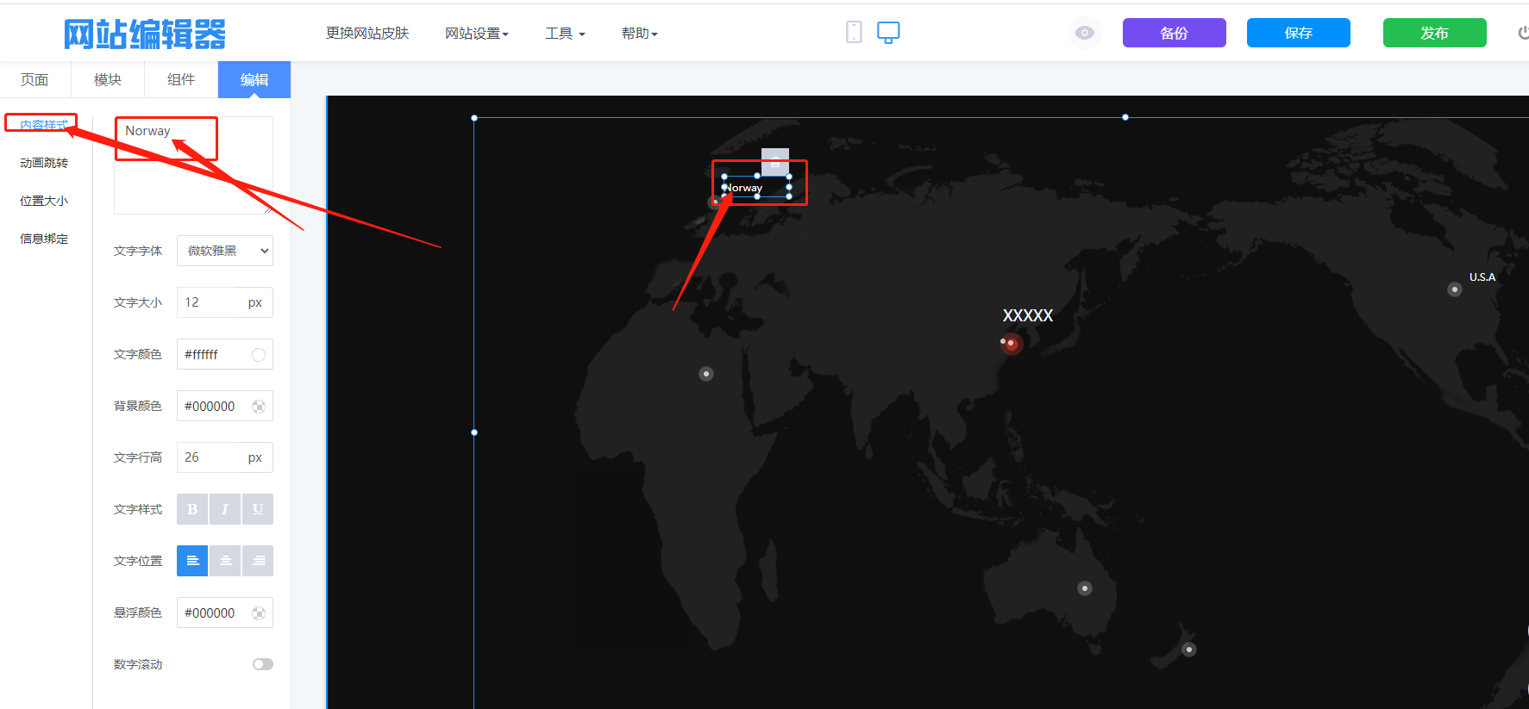
Task: Click the 备份 backup button
Action: click(x=1175, y=33)
